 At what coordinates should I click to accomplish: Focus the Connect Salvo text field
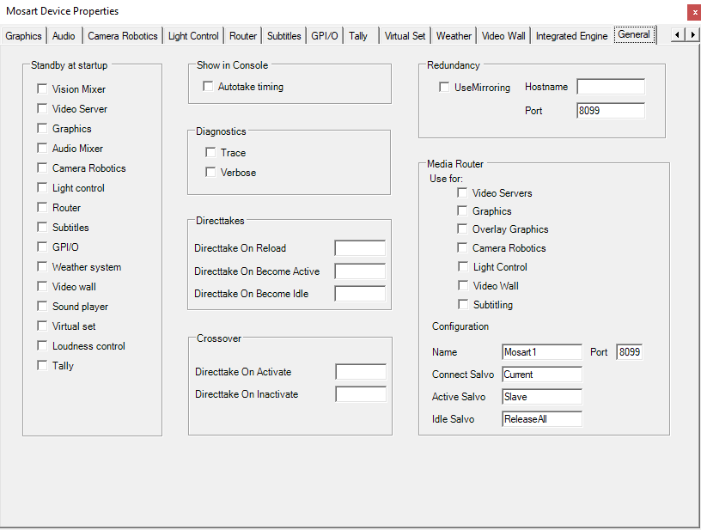(541, 375)
